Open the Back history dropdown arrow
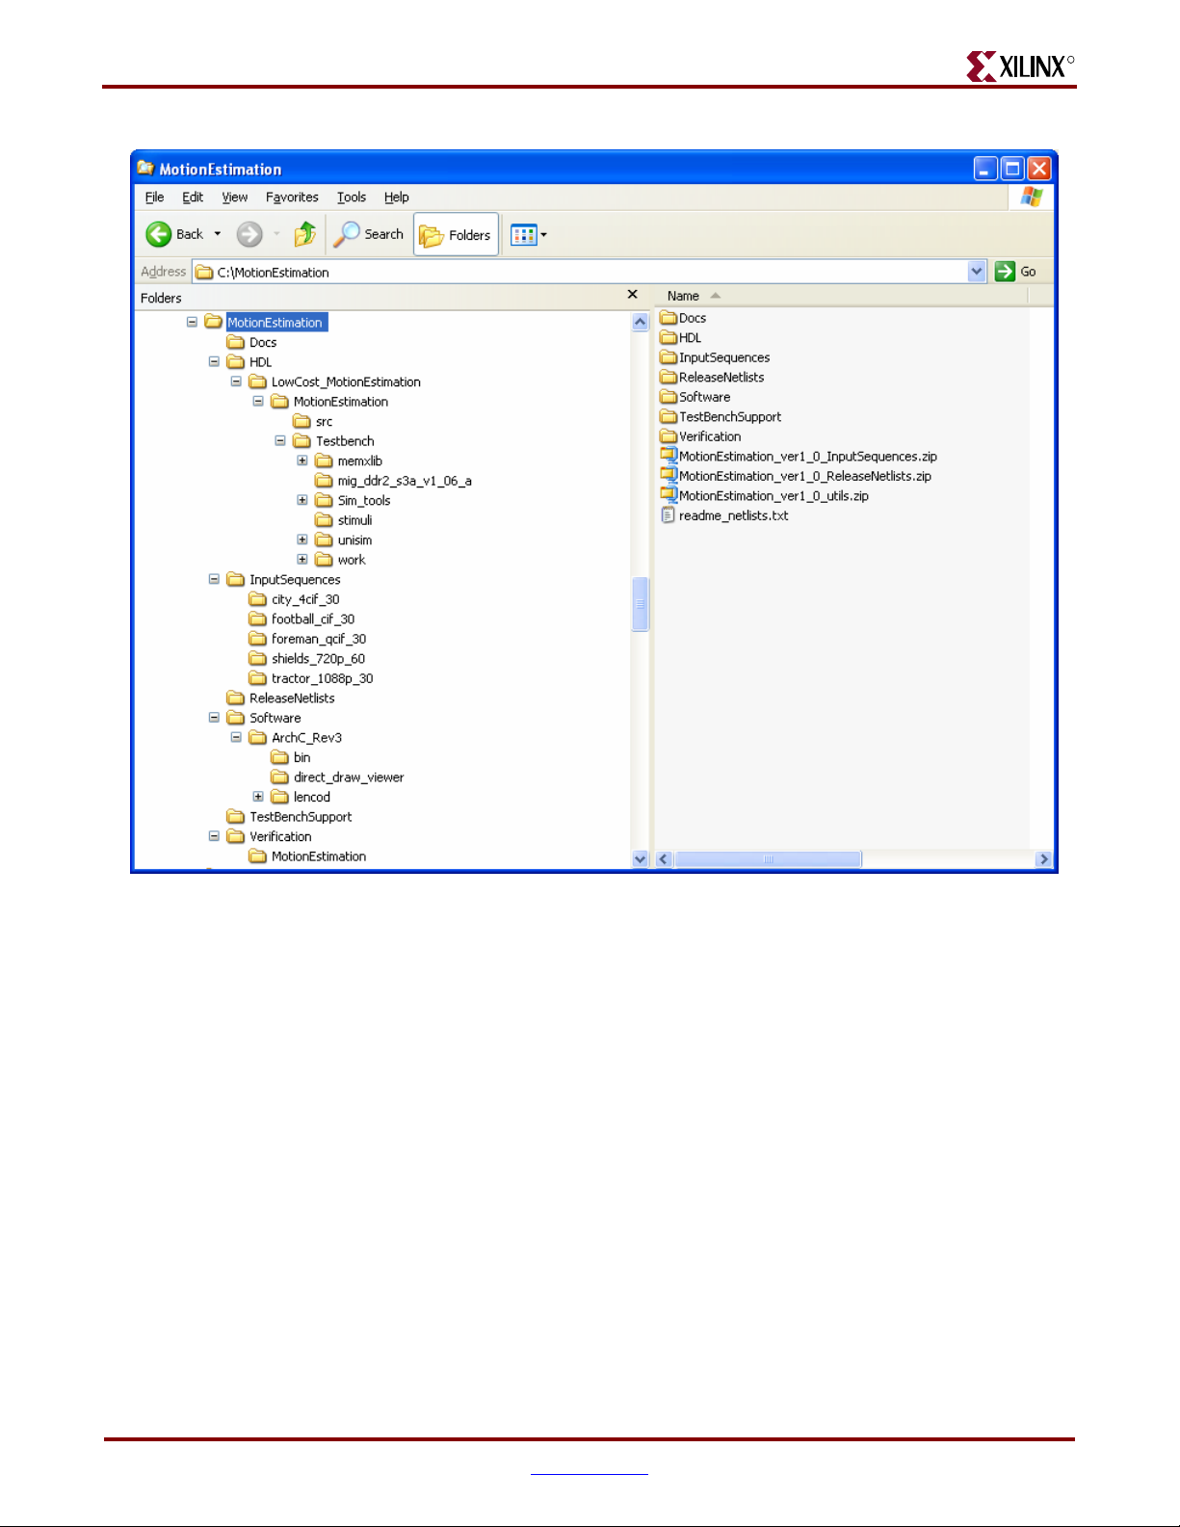 218,234
